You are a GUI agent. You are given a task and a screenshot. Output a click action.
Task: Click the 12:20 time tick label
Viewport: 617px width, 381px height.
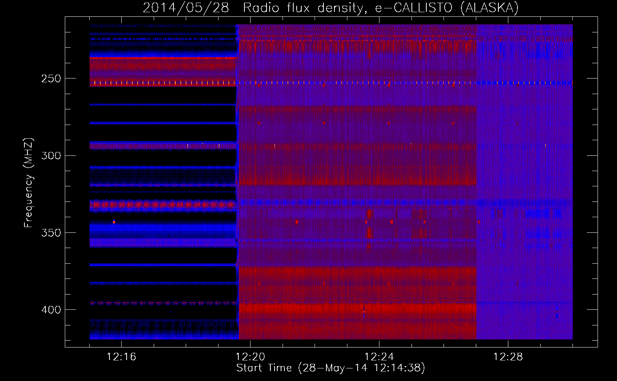click(x=250, y=357)
